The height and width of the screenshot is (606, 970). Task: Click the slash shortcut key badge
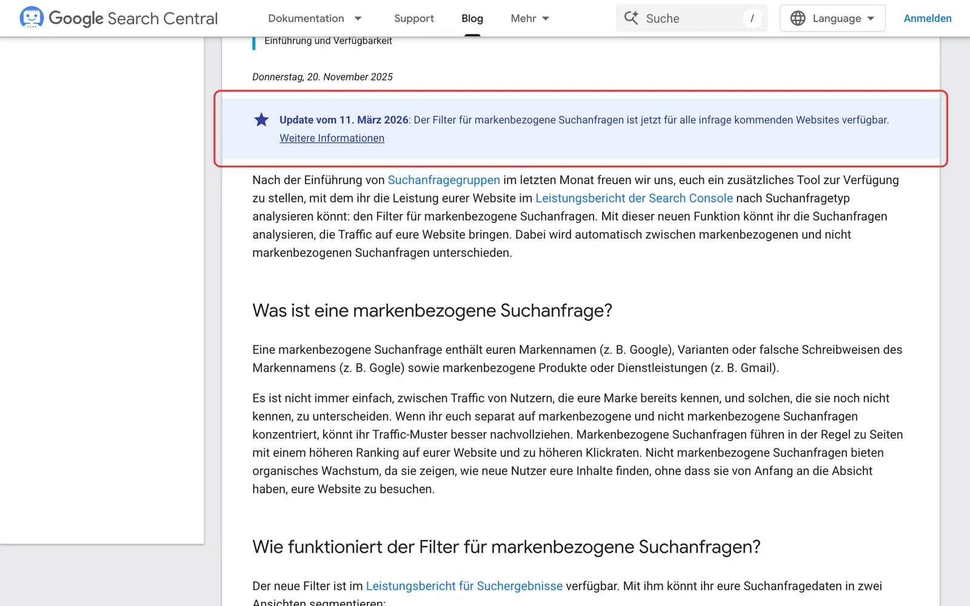752,18
